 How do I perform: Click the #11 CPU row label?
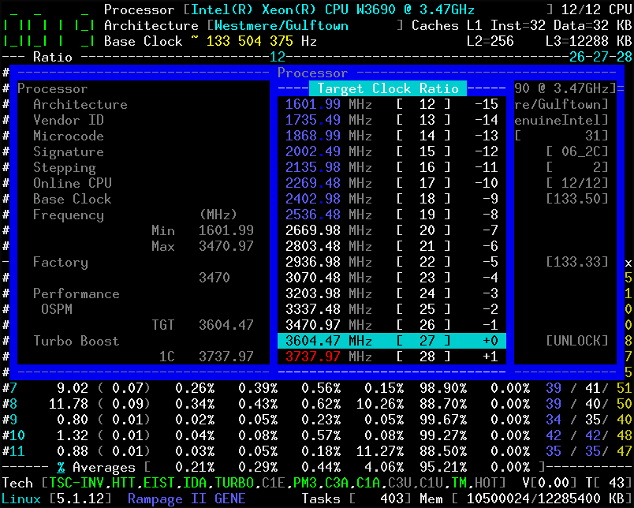[x=13, y=451]
